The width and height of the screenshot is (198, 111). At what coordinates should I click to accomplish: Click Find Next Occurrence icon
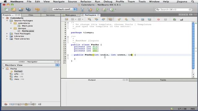pos(103,19)
